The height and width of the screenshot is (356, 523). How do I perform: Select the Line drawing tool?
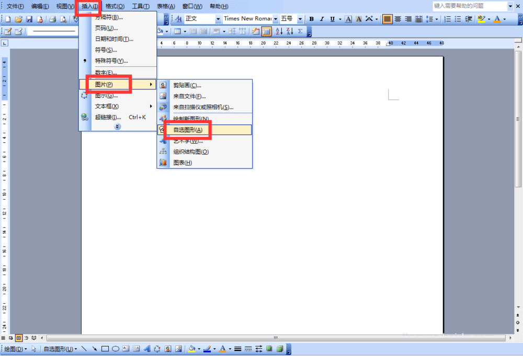tap(84, 349)
